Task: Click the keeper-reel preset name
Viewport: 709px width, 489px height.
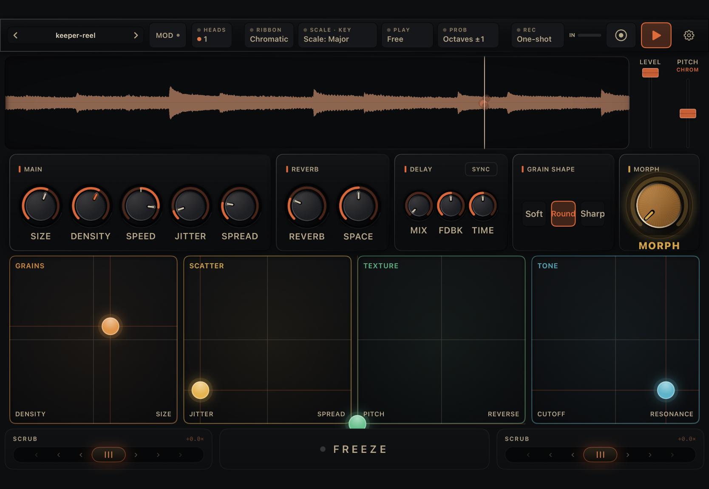Action: point(76,35)
